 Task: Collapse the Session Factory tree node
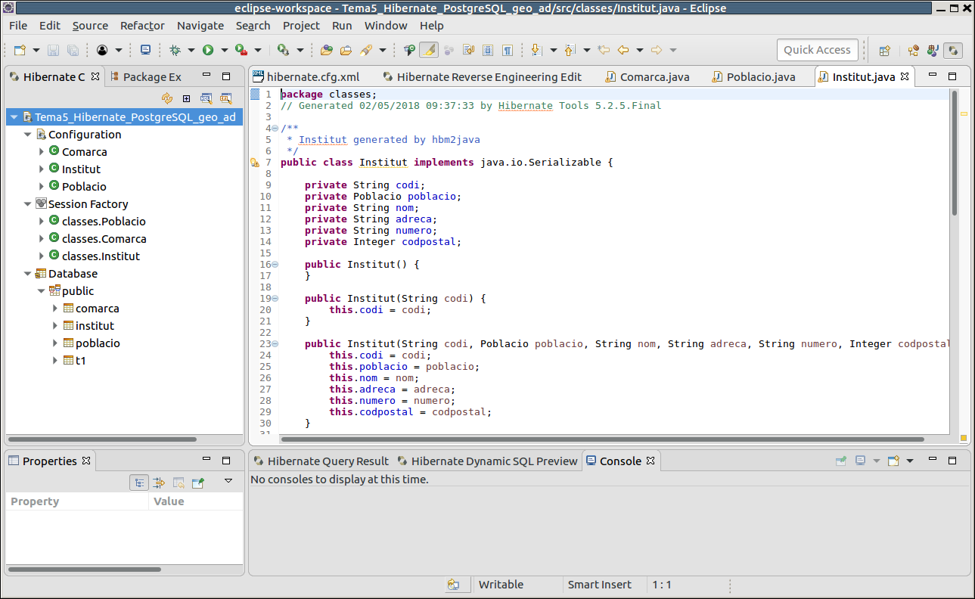(28, 204)
